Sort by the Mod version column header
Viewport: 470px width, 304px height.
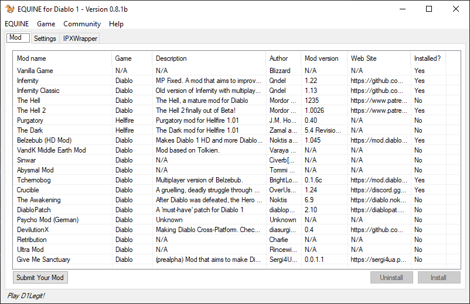pos(324,58)
